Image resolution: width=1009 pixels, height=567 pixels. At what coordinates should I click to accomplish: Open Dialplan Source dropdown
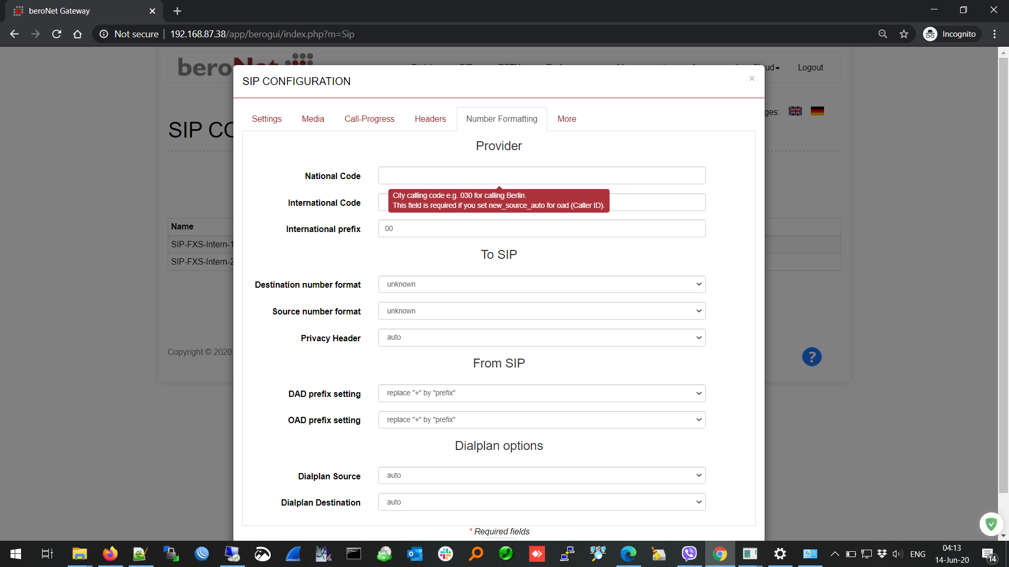(541, 476)
